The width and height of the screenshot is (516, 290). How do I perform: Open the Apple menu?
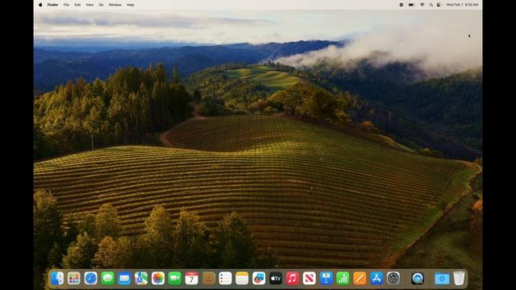point(40,5)
